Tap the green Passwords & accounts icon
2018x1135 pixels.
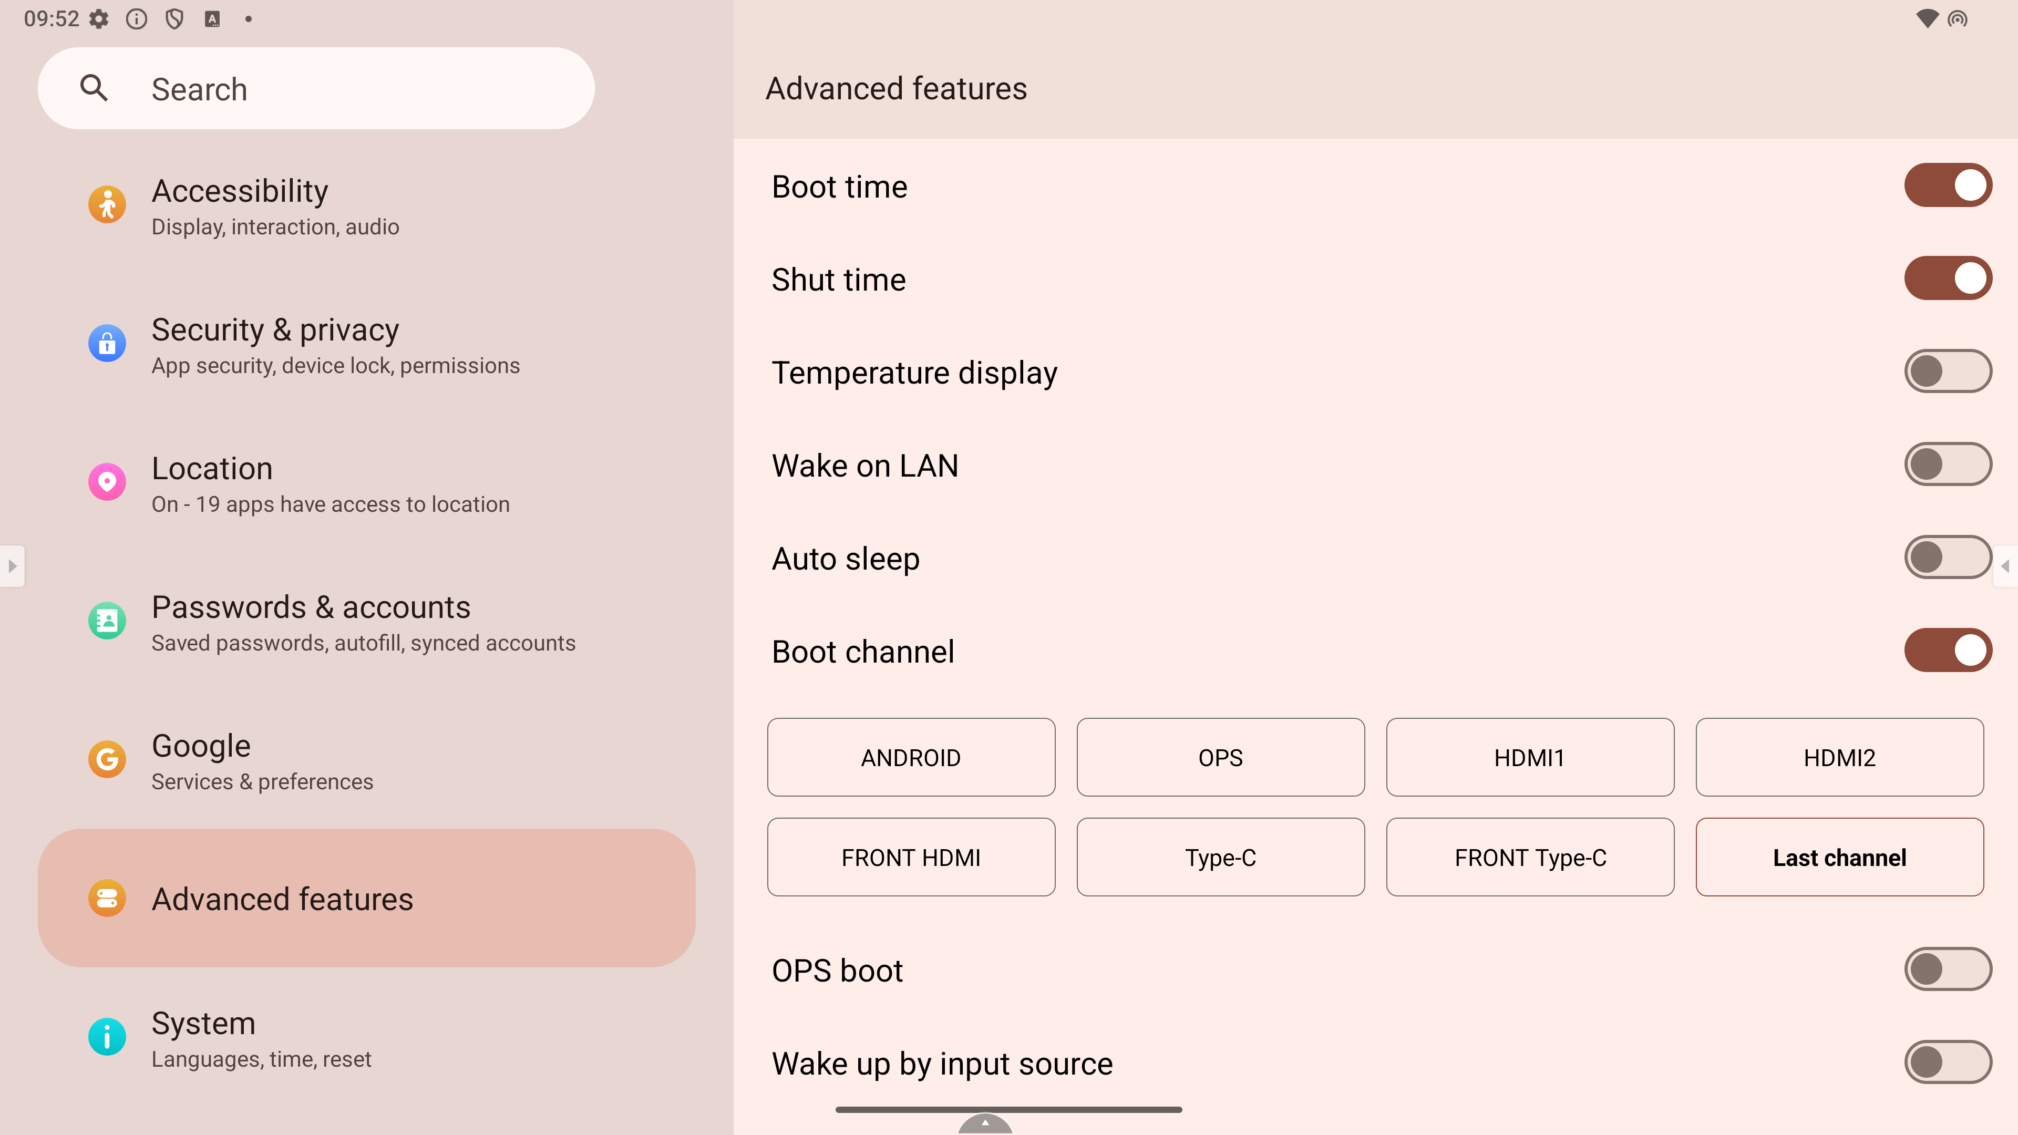[107, 621]
